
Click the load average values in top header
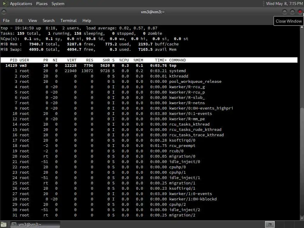[x=138, y=28]
